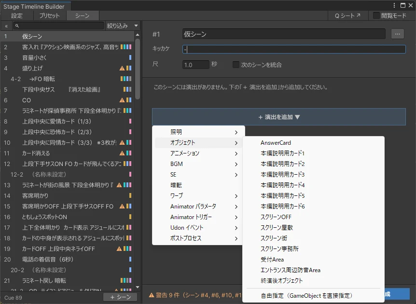Click the blue 成 button at bottom right
This screenshot has height=304, width=416.
(x=397, y=294)
